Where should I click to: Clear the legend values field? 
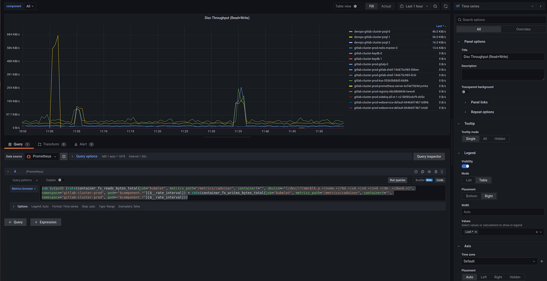(536, 232)
